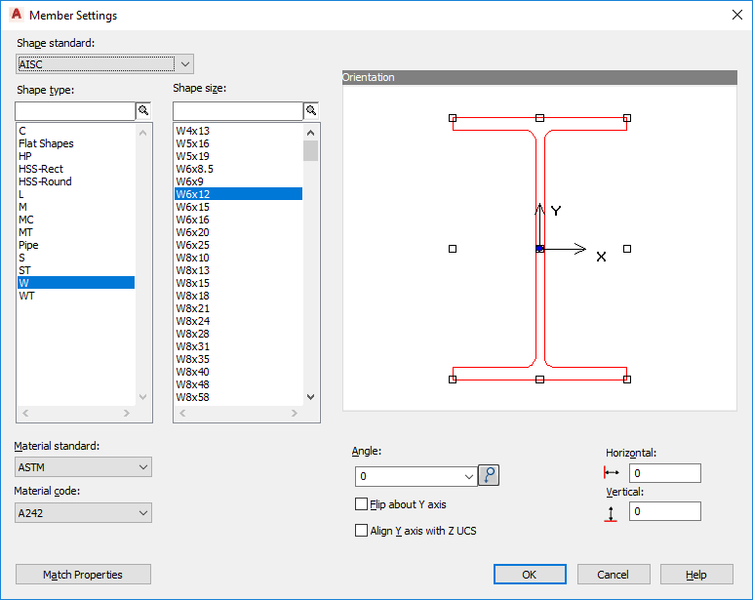Enable Flip about Y axis checkbox
The width and height of the screenshot is (753, 600).
(361, 504)
